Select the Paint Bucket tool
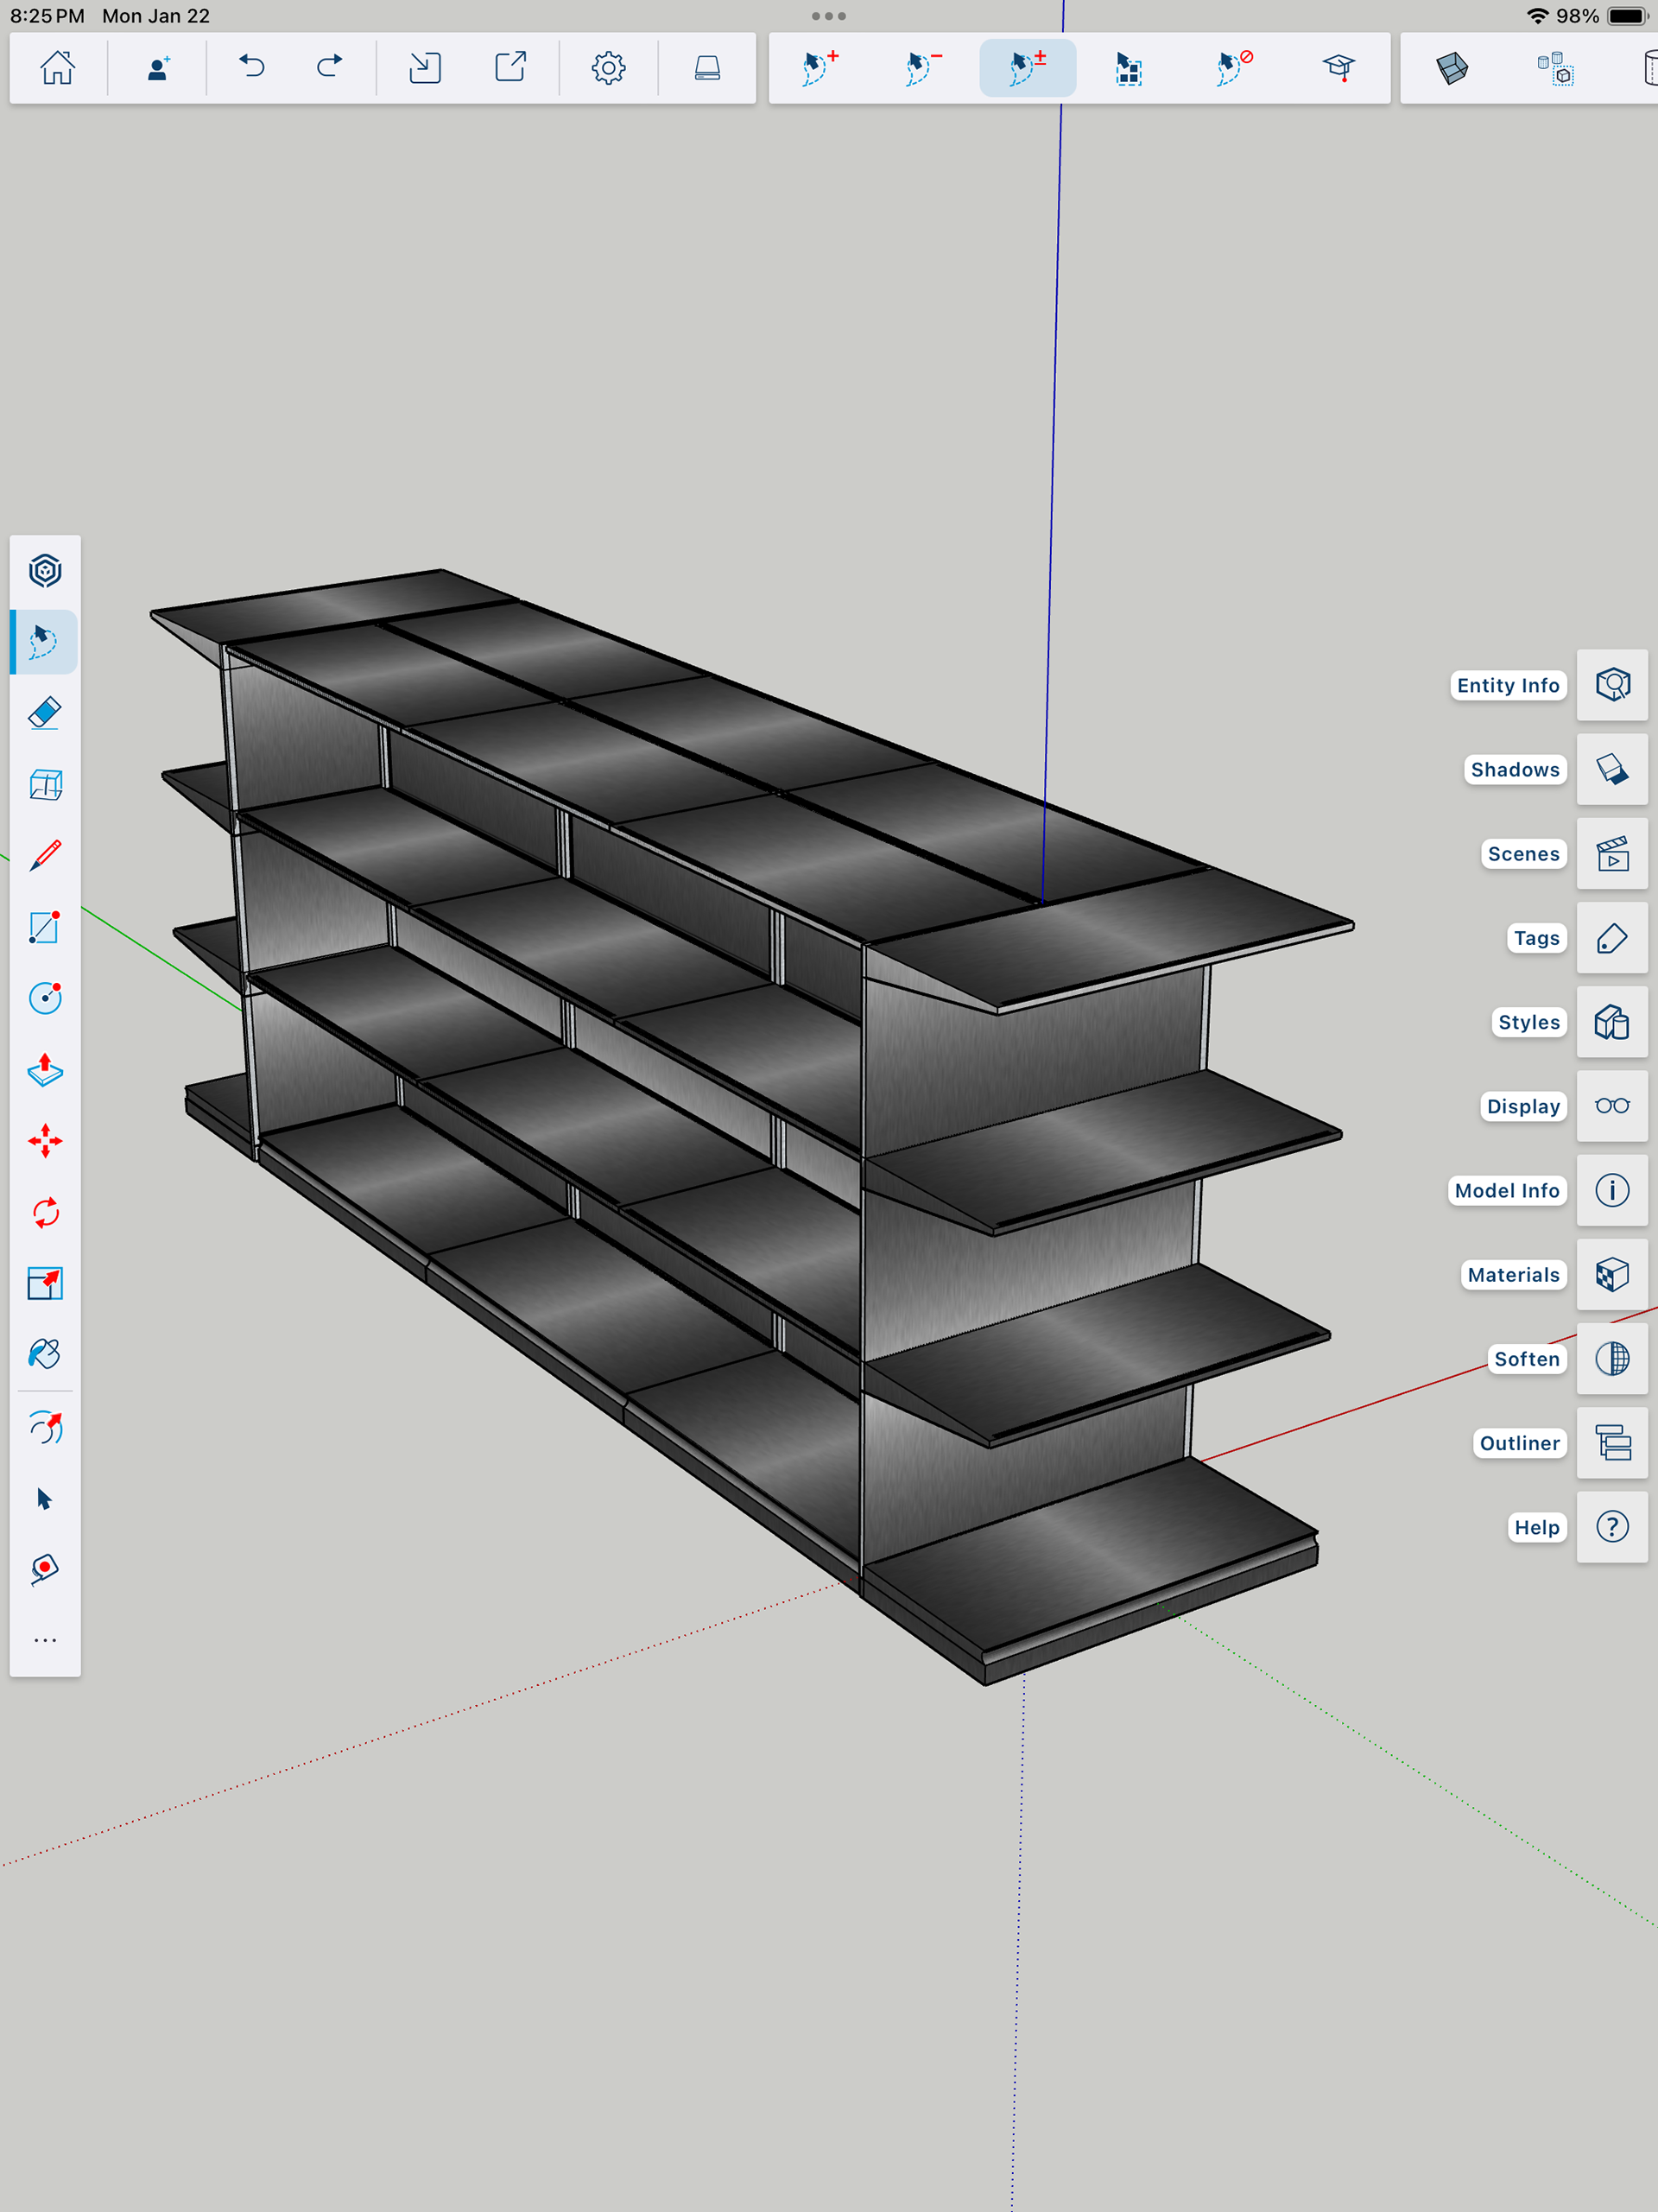Image resolution: width=1658 pixels, height=2212 pixels. [x=45, y=1354]
